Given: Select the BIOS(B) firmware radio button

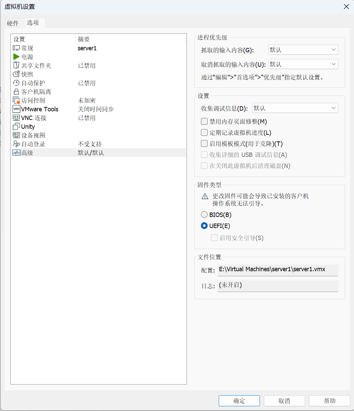Looking at the screenshot, I should pyautogui.click(x=204, y=215).
